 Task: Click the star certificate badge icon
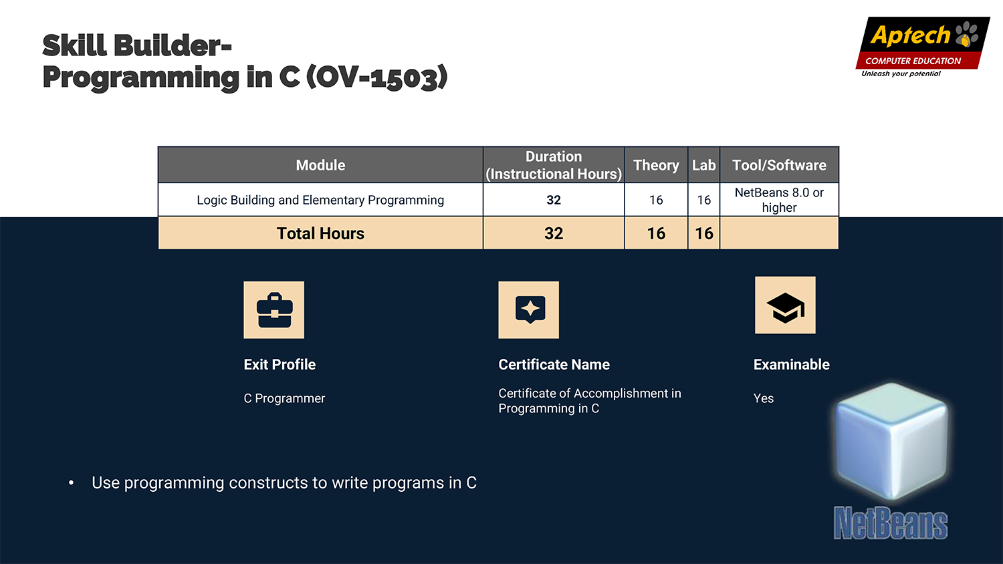[x=528, y=310]
